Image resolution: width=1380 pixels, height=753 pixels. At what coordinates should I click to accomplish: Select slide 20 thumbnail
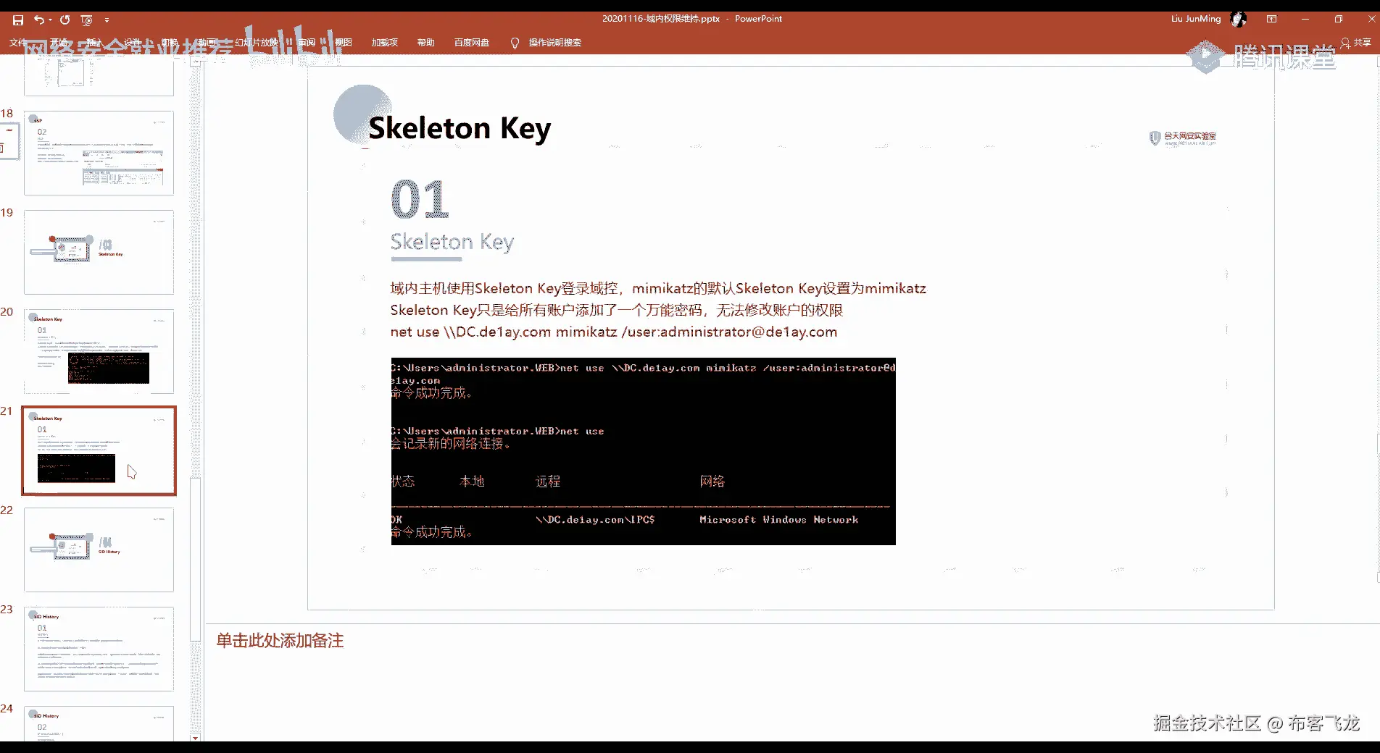(99, 351)
